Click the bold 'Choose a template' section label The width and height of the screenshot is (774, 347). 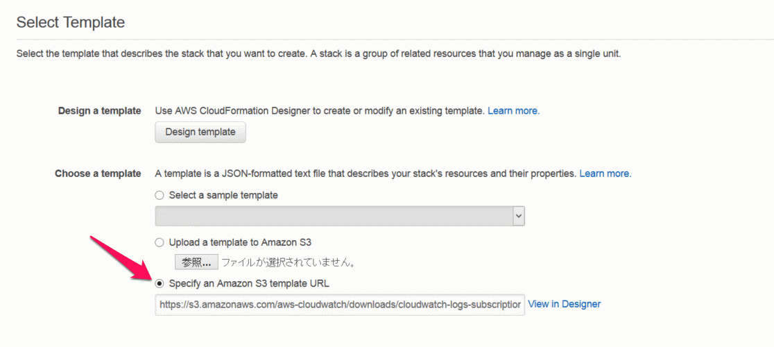coord(98,173)
